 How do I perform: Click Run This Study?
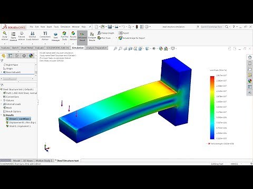click(64, 36)
